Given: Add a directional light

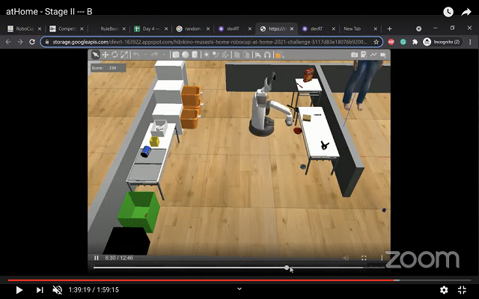Looking at the screenshot, I should pos(225,55).
